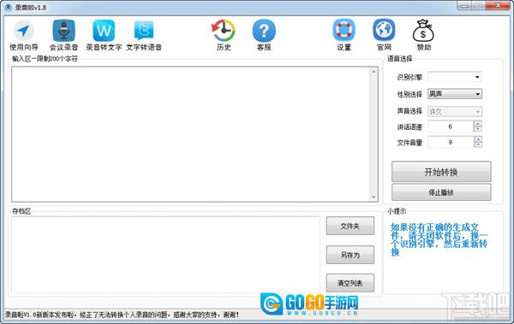Visit the 官网 globe icon

[x=384, y=35]
